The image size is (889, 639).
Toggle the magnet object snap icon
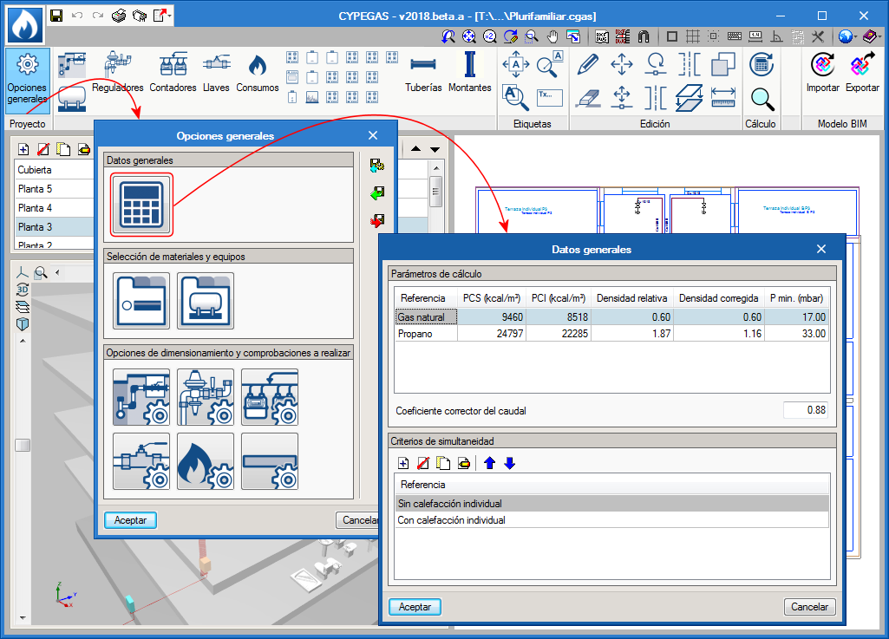[x=644, y=37]
